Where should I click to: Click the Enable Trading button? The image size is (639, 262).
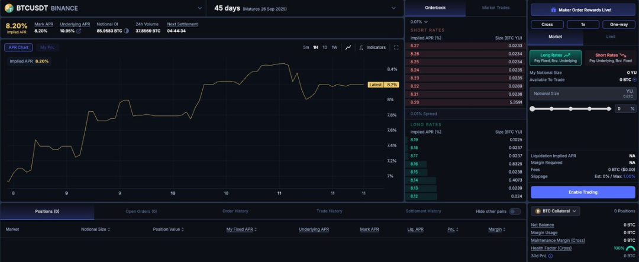[x=583, y=192]
